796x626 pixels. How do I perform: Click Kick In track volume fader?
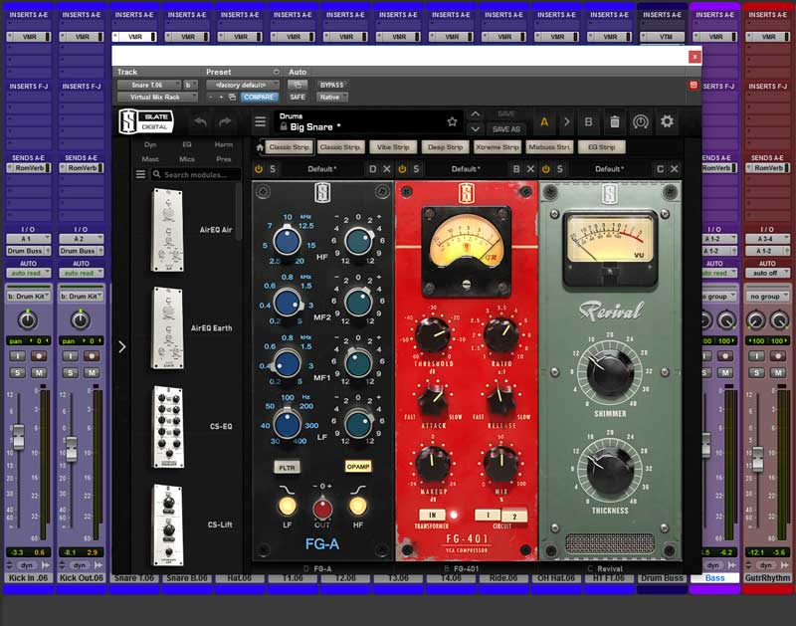18,437
